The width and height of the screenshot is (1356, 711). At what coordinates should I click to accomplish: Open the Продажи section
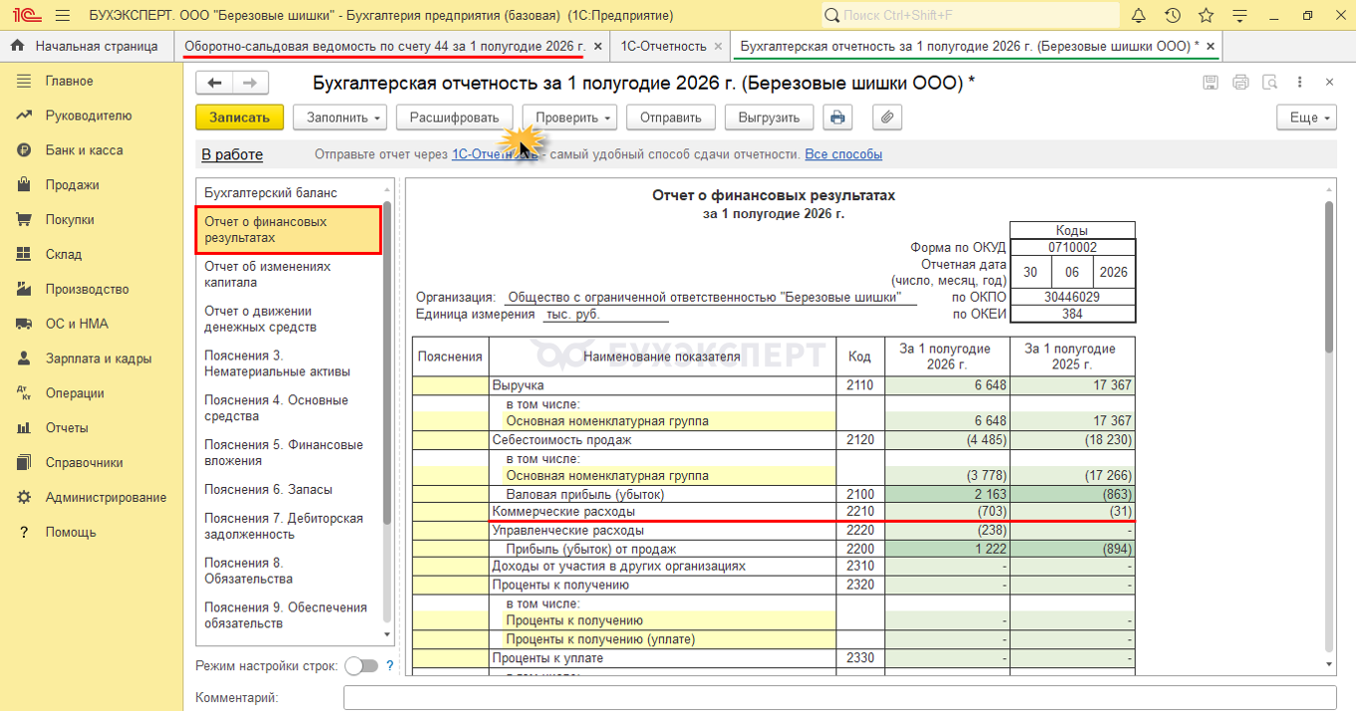click(72, 185)
